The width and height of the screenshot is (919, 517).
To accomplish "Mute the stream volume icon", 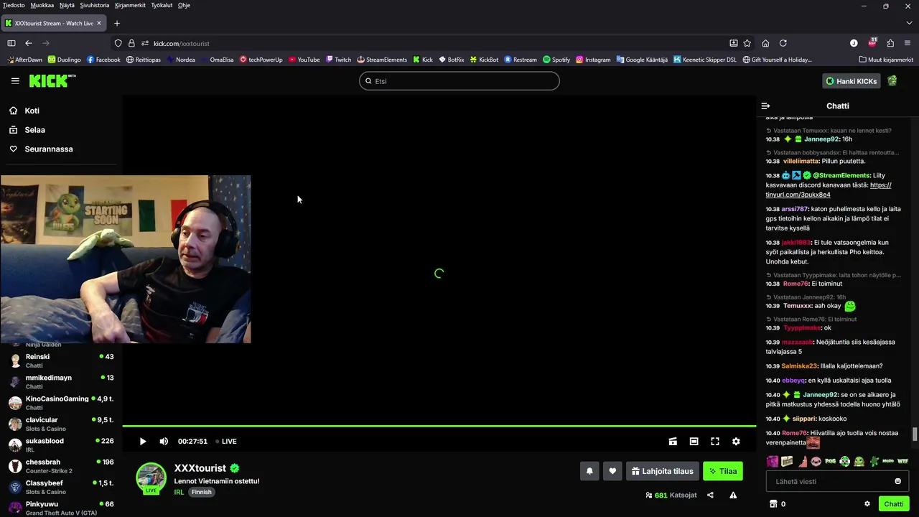I will pos(164,442).
